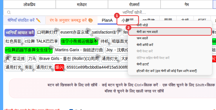Click श्रेणियाँ संपादित करें pencil button

pyautogui.click(x=24, y=20)
